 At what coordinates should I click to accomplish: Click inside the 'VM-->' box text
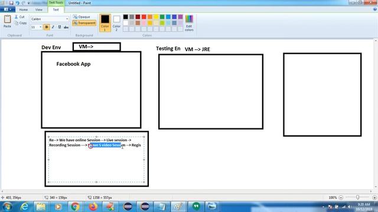[86, 47]
